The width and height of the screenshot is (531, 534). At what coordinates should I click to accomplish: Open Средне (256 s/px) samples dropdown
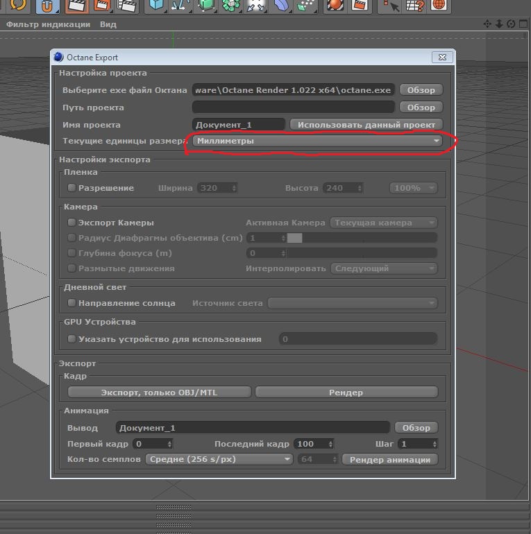click(x=219, y=459)
